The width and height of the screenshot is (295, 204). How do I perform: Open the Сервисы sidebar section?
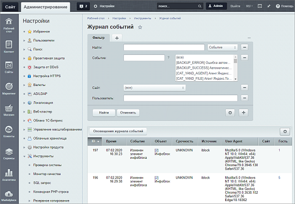(9, 153)
